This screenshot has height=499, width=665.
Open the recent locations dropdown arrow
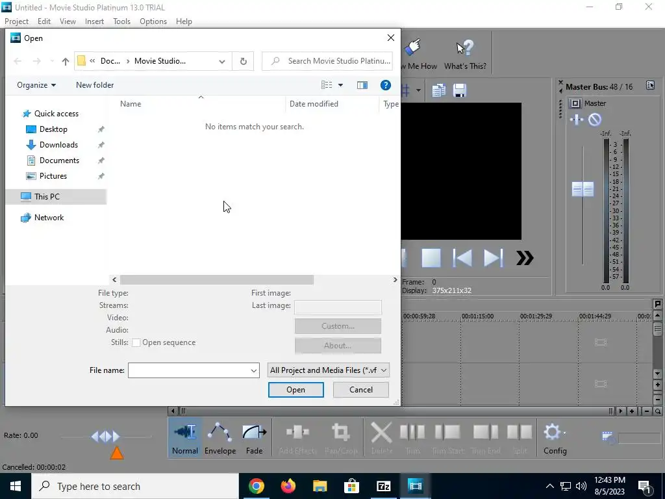[x=52, y=61]
